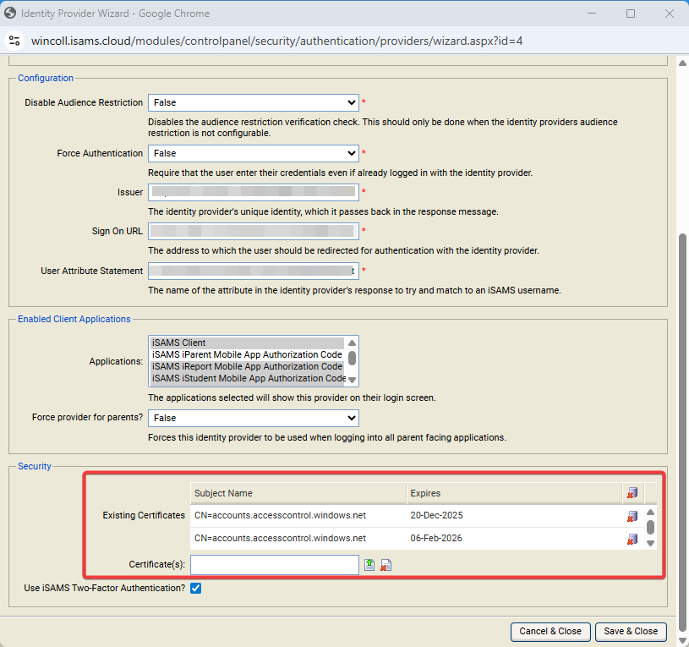Open site information icon in address bar
Image resolution: width=689 pixels, height=647 pixels.
(x=15, y=41)
